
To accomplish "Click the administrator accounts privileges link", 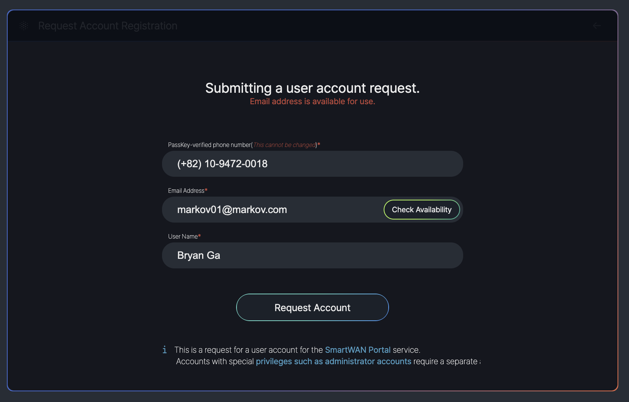I will click(x=333, y=361).
